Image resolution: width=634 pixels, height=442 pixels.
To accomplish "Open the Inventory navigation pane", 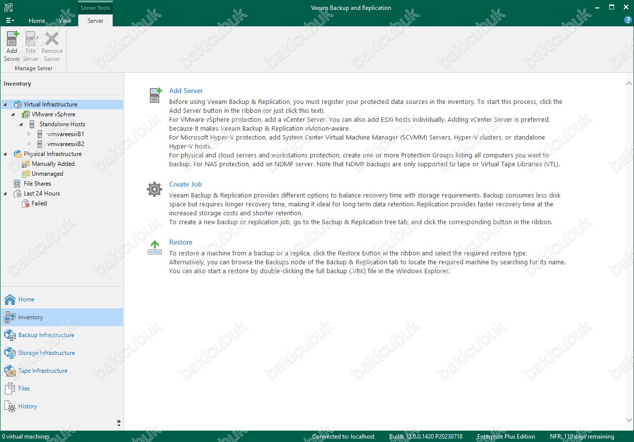I will click(62, 317).
